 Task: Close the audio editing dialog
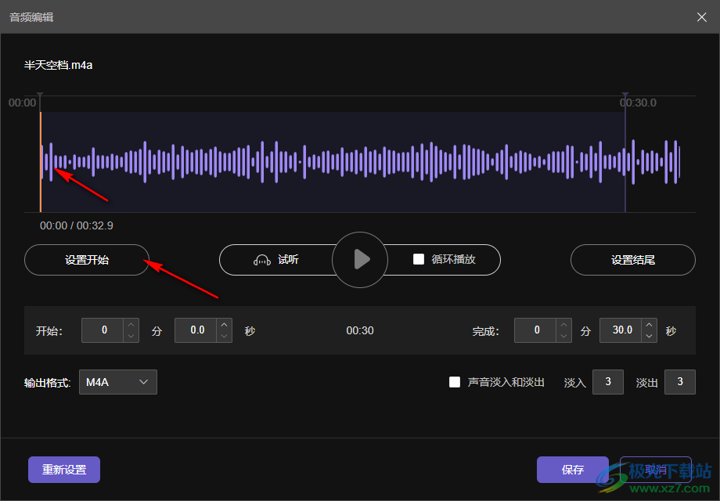702,16
